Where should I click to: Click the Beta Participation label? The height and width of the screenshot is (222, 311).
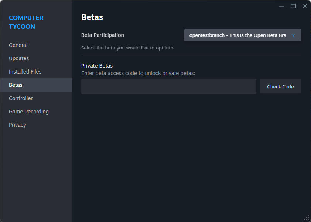pyautogui.click(x=103, y=35)
